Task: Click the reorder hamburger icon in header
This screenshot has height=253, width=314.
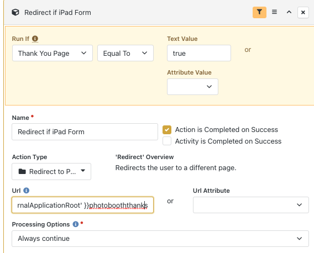Action: tap(274, 12)
